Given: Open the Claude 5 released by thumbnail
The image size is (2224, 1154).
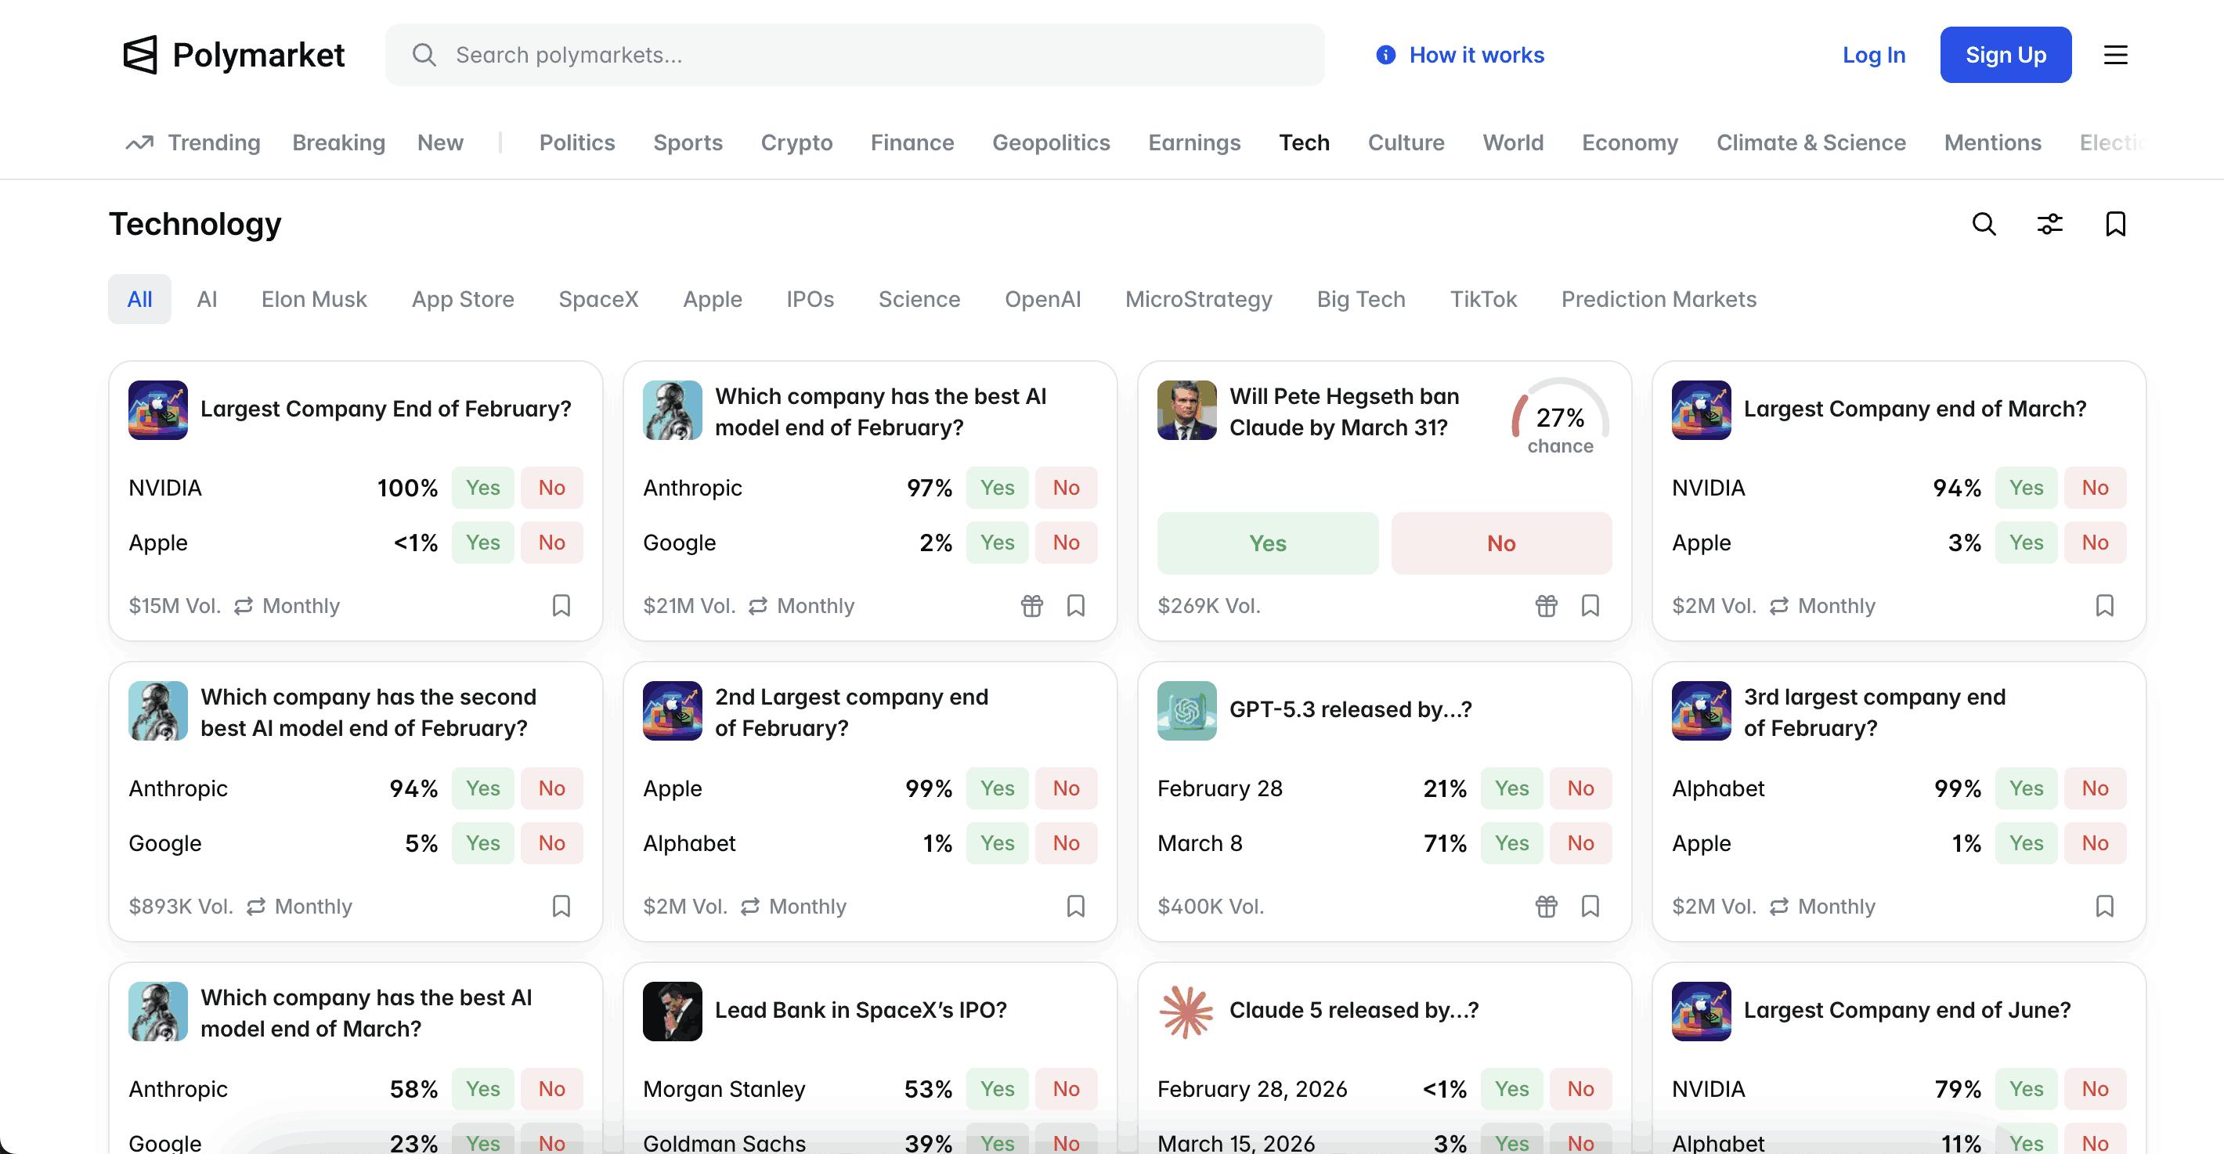Looking at the screenshot, I should click(1186, 1011).
